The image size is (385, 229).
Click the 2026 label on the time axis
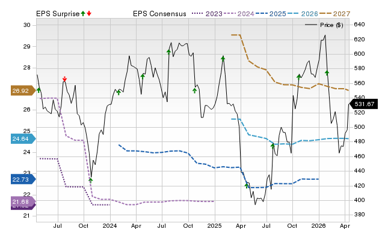coord(318,225)
